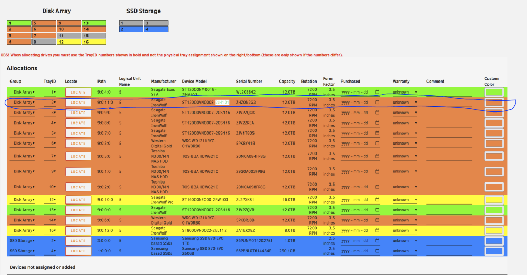Open Warranty dropdown for serial ZJV2ZREA row
Image resolution: width=527 pixels, height=275 pixels.
tap(405, 123)
